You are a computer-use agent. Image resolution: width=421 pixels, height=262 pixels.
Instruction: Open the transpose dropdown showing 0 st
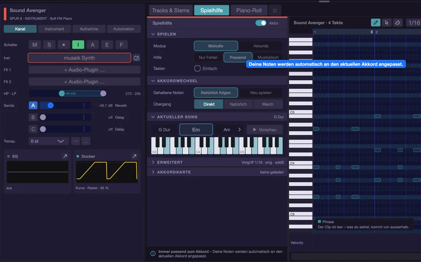(48, 141)
